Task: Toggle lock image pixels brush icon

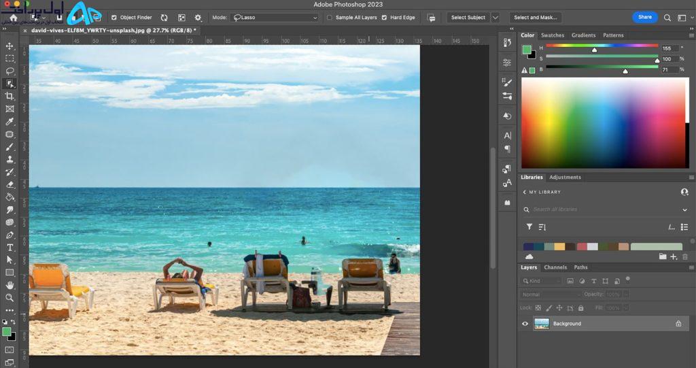Action: (549, 307)
